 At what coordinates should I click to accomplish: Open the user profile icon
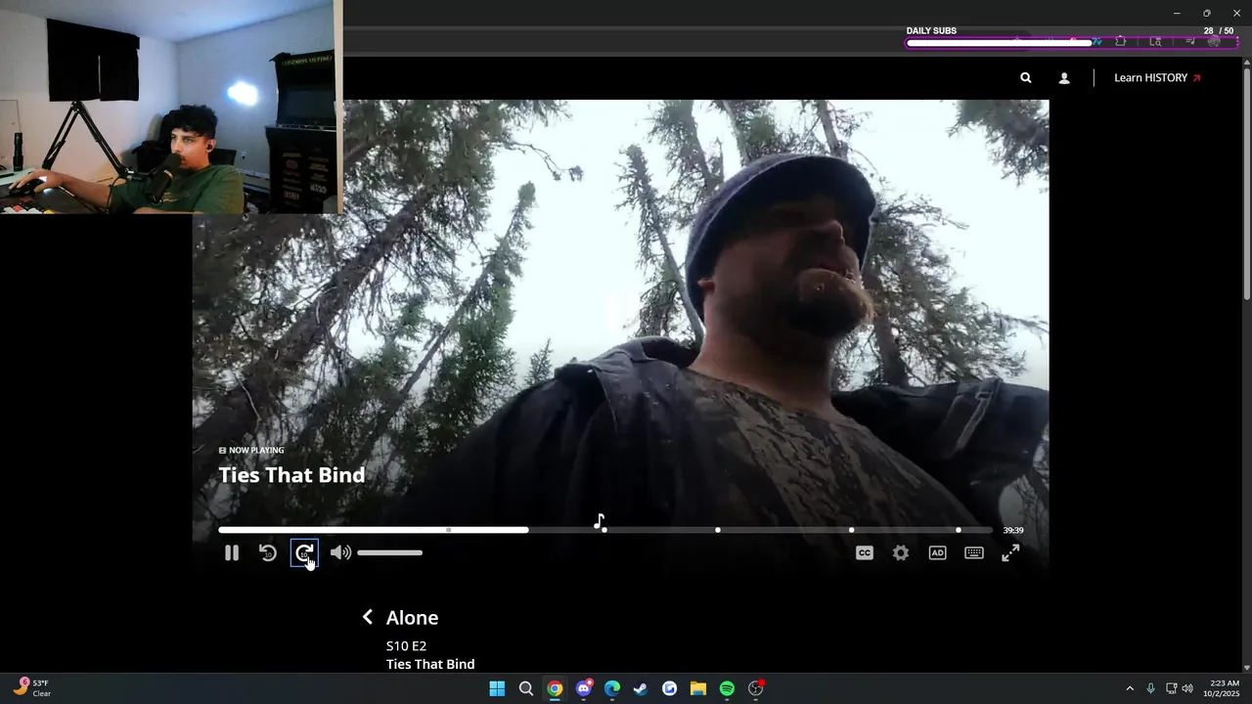click(1064, 78)
